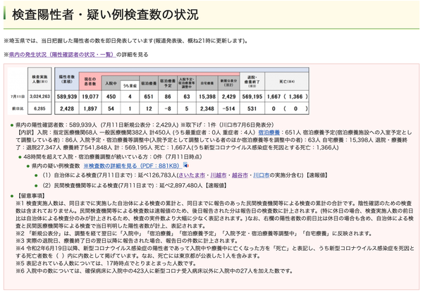Click the 前日比 value -8
Viewport: 423px width, 293px height.
tap(168, 108)
